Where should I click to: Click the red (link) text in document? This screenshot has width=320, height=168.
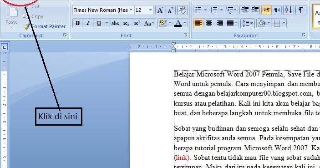click(x=182, y=158)
